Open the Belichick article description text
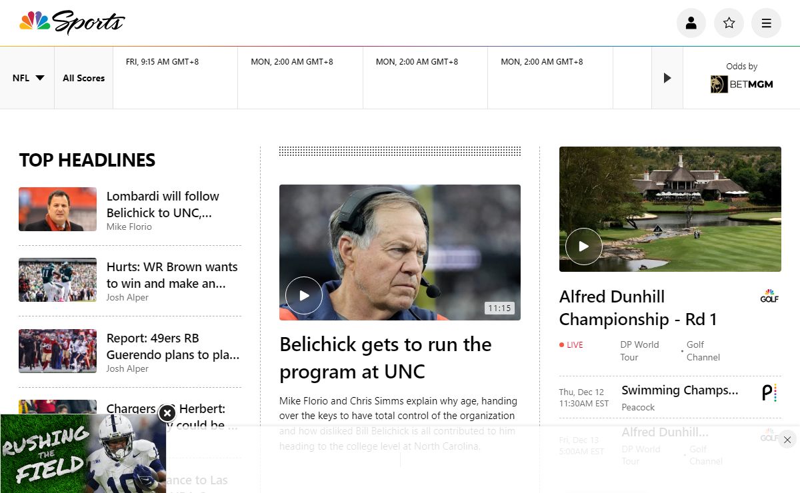Viewport: 800px width, 493px height. [x=399, y=424]
